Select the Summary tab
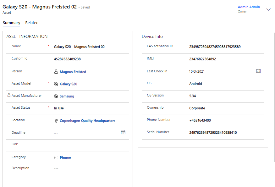 (x=12, y=23)
